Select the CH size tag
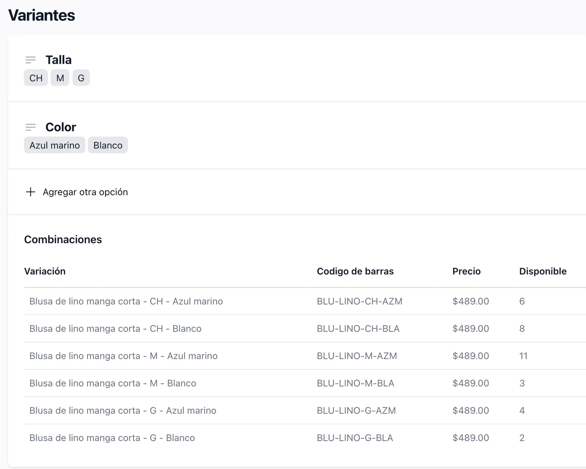Viewport: 586px width, 469px height. 36,78
